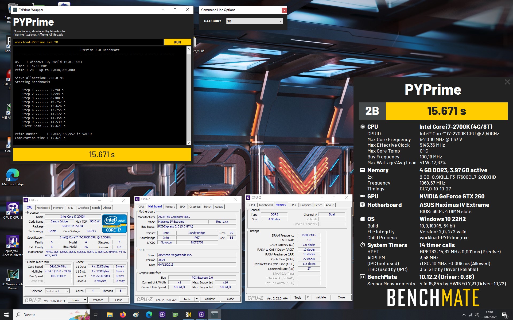The height and width of the screenshot is (320, 513).
Task: Expand Tools arrow in CPU-Z Memory window
Action: (x=308, y=297)
